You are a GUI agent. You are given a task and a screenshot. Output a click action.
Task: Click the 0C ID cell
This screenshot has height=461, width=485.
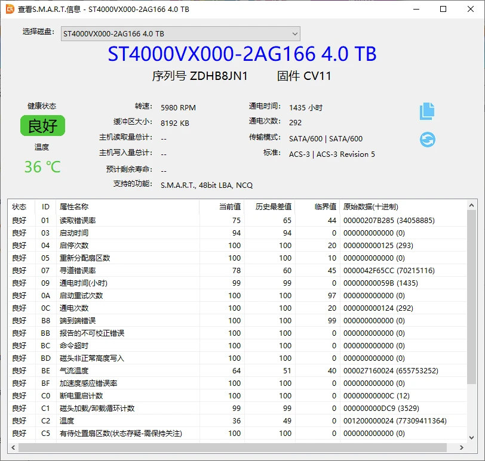45,308
